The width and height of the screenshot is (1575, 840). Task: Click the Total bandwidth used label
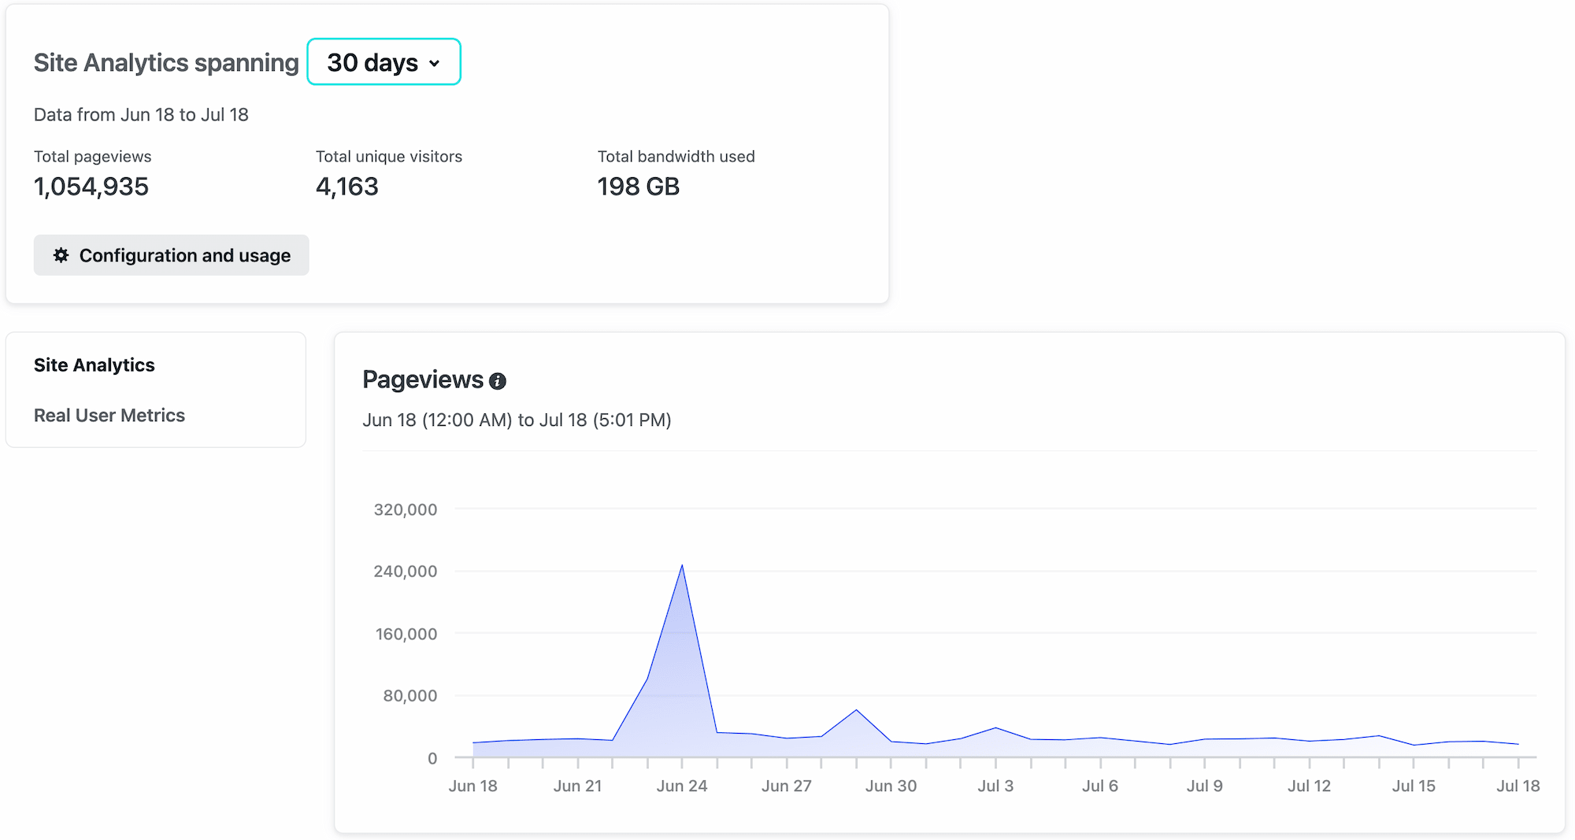676,157
